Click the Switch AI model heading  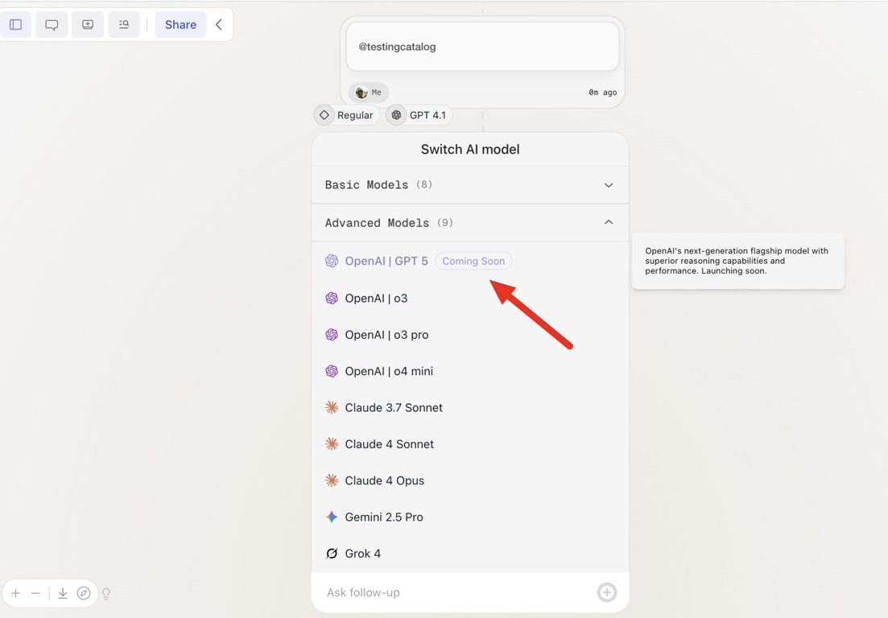[x=470, y=150]
